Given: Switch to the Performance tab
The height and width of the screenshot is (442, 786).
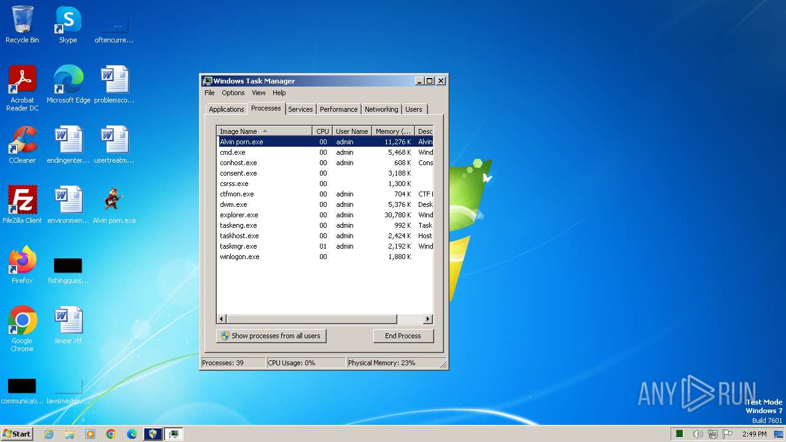Looking at the screenshot, I should pyautogui.click(x=338, y=109).
